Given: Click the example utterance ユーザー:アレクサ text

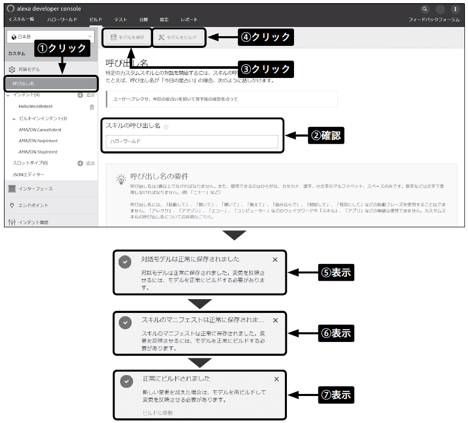Looking at the screenshot, I should pos(175,99).
